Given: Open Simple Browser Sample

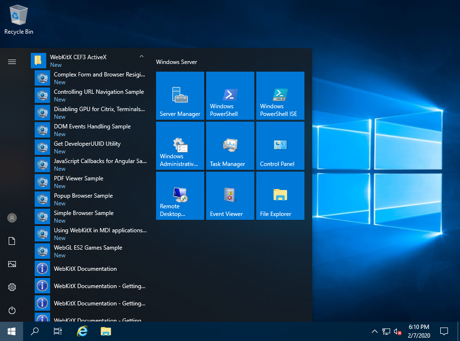Looking at the screenshot, I should [x=91, y=216].
